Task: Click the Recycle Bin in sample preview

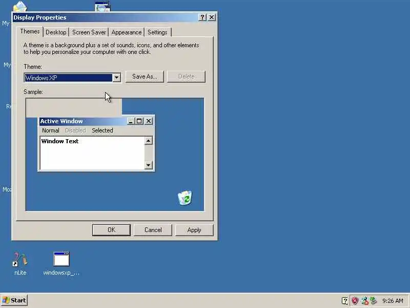Action: [185, 198]
